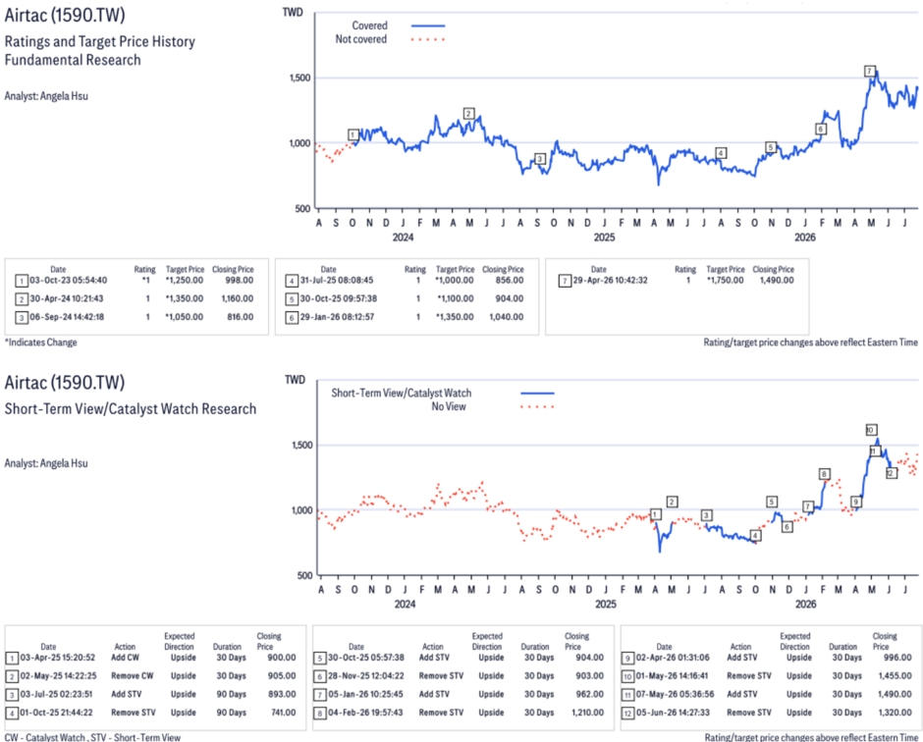Select marker 7 on the Short-Term View chart

808,506
